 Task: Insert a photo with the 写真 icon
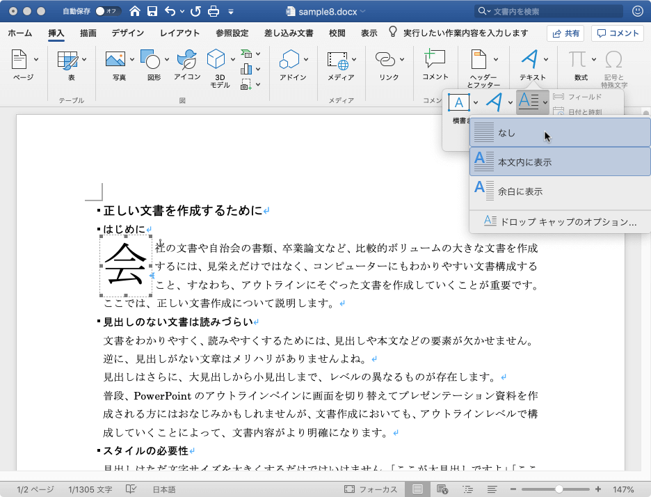[x=115, y=59]
